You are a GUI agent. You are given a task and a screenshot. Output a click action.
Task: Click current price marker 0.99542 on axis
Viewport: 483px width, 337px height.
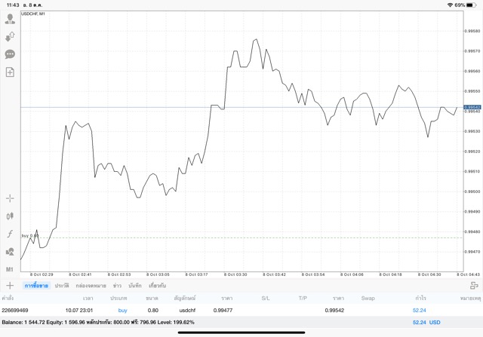[x=472, y=107]
